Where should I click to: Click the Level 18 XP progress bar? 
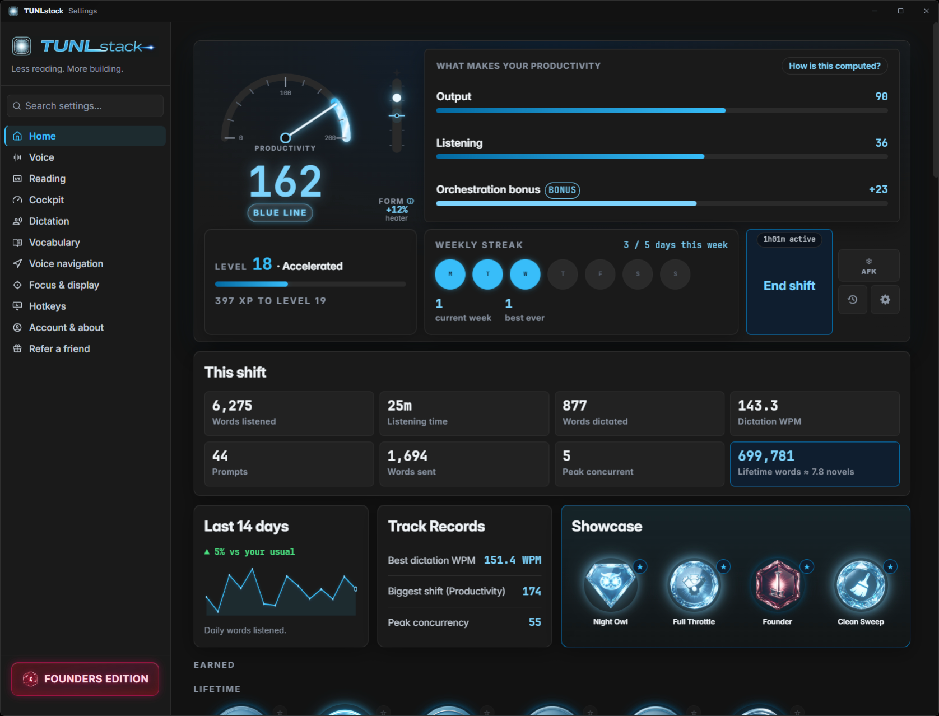click(310, 284)
